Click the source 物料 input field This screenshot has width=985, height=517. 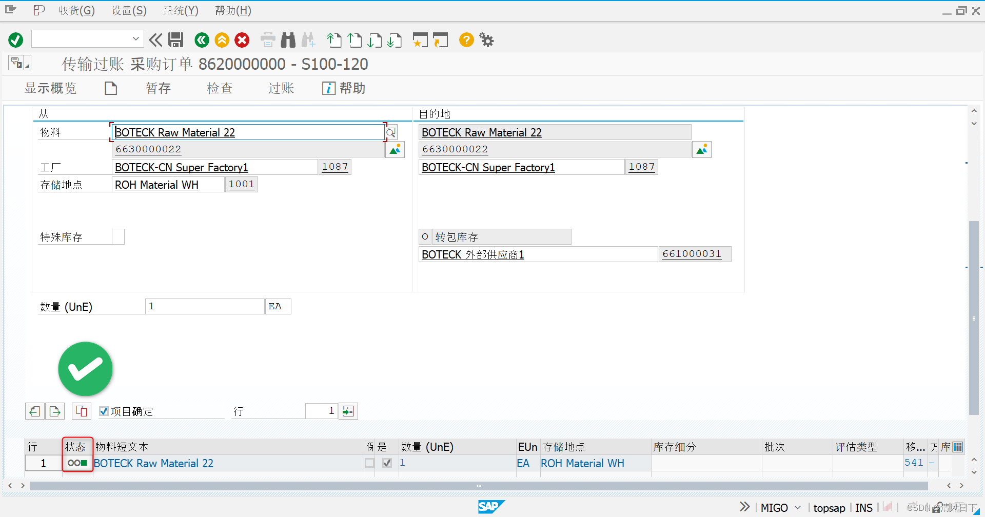point(248,132)
